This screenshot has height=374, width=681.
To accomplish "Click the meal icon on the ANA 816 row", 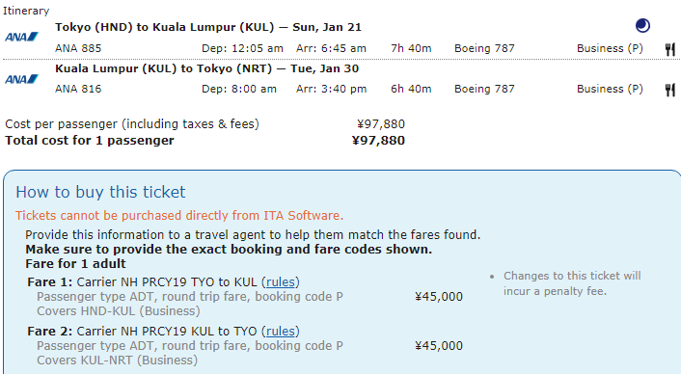I will click(670, 90).
